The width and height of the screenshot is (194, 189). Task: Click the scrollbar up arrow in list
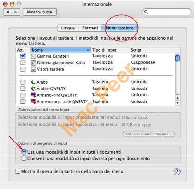coord(177,98)
